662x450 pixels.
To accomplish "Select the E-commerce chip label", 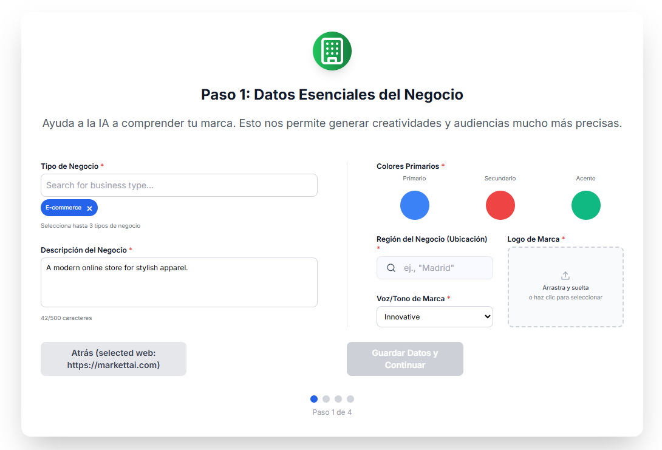I will [63, 208].
